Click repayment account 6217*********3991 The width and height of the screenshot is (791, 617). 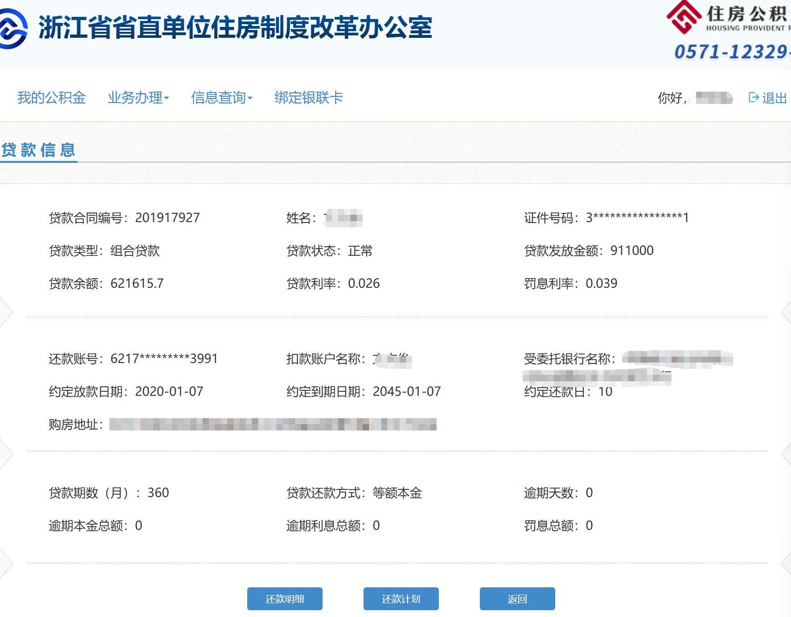pos(164,358)
